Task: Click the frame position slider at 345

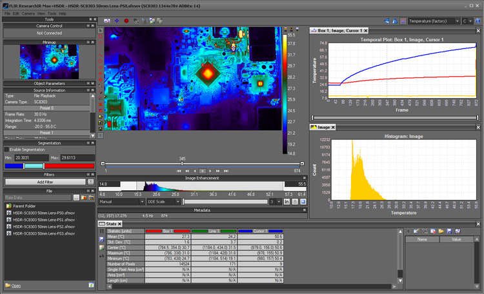Action: [x=183, y=164]
